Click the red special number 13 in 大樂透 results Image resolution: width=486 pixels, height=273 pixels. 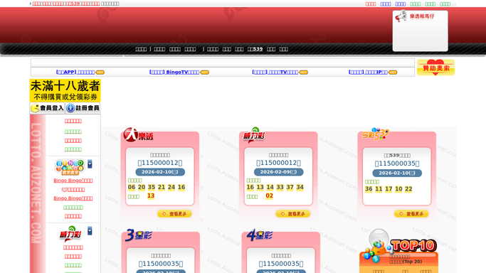151,196
